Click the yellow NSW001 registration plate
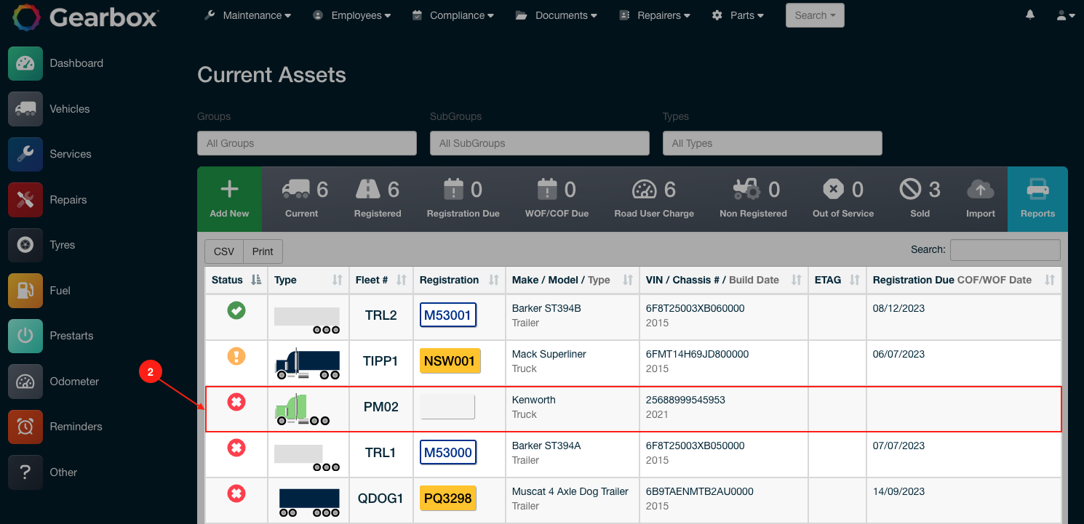The width and height of the screenshot is (1084, 524). click(450, 360)
